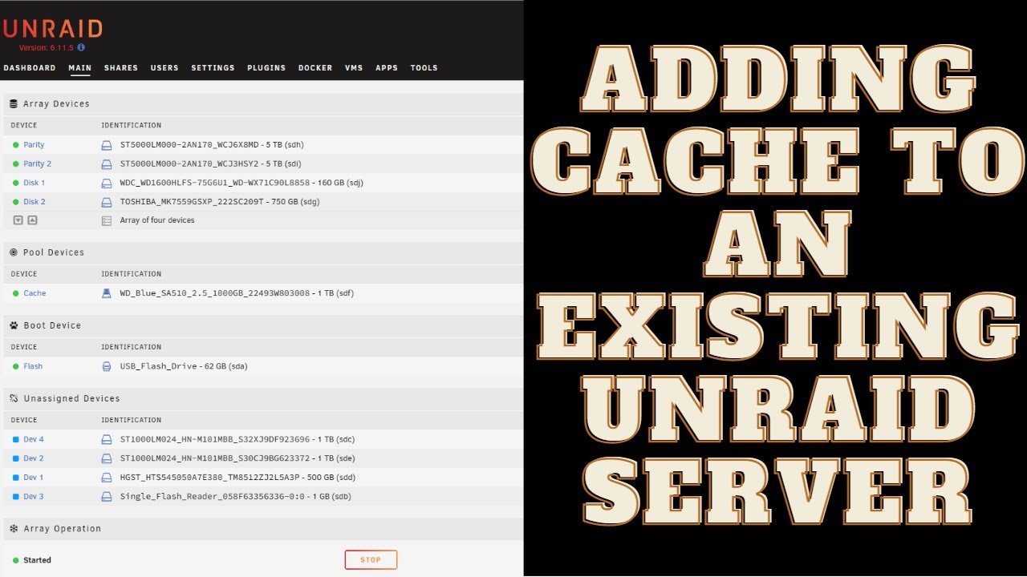Click the Parity disk drive icon
The height and width of the screenshot is (577, 1027).
[x=107, y=145]
